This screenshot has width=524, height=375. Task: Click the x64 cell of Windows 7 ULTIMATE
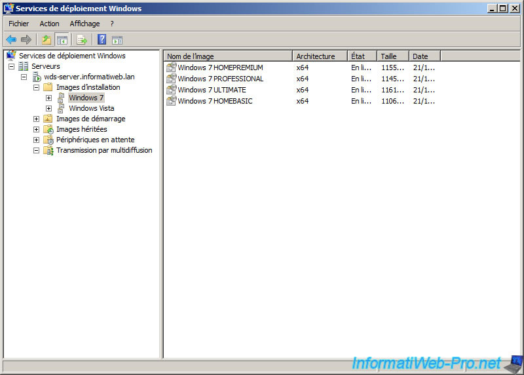click(303, 90)
